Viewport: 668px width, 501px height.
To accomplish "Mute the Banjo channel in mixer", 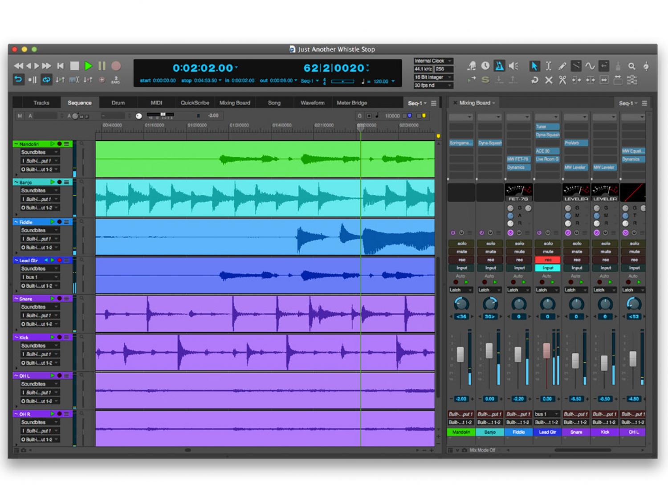I will pos(490,252).
